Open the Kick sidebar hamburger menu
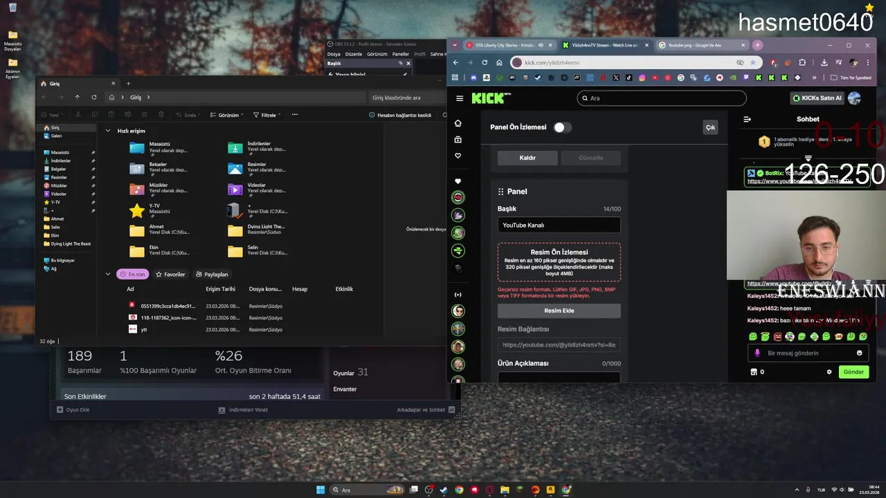This screenshot has width=886, height=498. coord(460,98)
